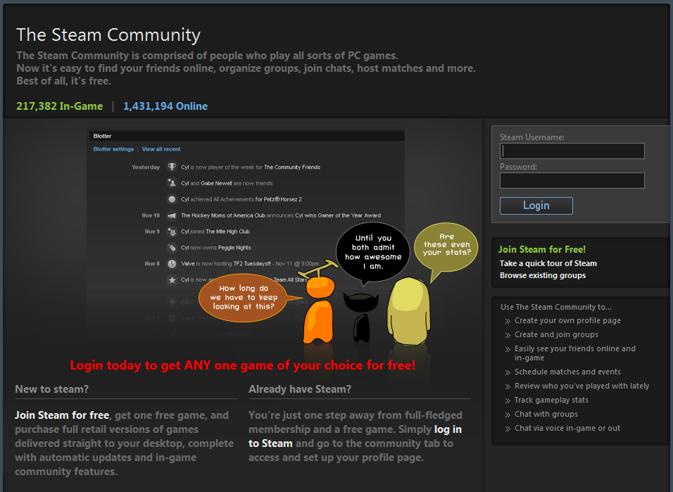Image resolution: width=673 pixels, height=492 pixels.
Task: Click friends icon beside Gabe Newell entry
Action: pos(172,183)
